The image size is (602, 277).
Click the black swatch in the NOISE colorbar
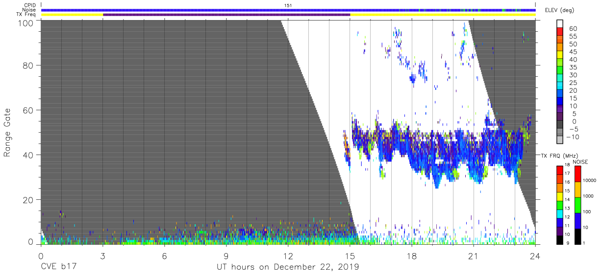578,235
